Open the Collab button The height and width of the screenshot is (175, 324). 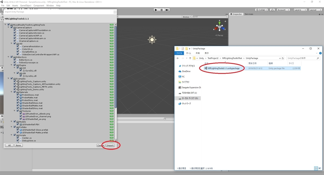(262, 10)
